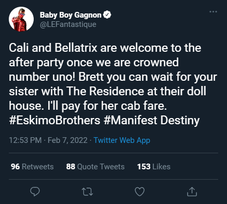The image size is (227, 204).
Task: Open the share tweet icon
Action: coord(192,192)
